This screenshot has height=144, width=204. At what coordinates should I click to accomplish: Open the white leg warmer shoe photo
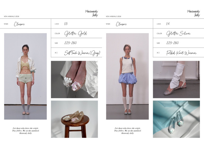coord(177,79)
